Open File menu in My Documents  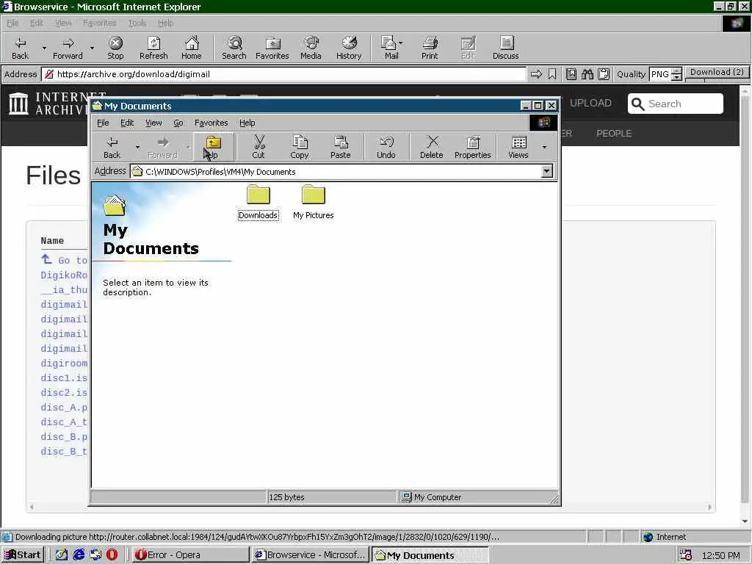pos(103,123)
